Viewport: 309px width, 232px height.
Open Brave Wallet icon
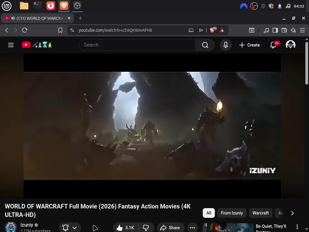tap(284, 30)
